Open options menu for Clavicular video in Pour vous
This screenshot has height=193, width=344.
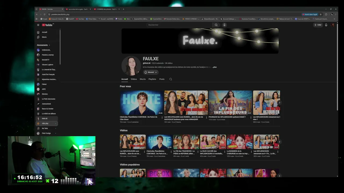[x=162, y=117]
